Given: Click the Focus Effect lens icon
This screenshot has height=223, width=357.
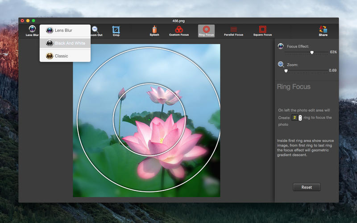Looking at the screenshot, I should pos(281,46).
